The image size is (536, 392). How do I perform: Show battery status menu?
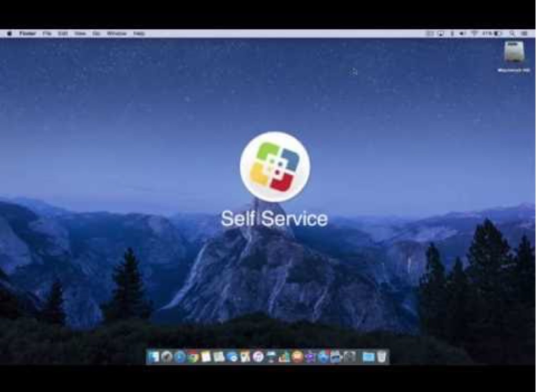[x=497, y=34]
